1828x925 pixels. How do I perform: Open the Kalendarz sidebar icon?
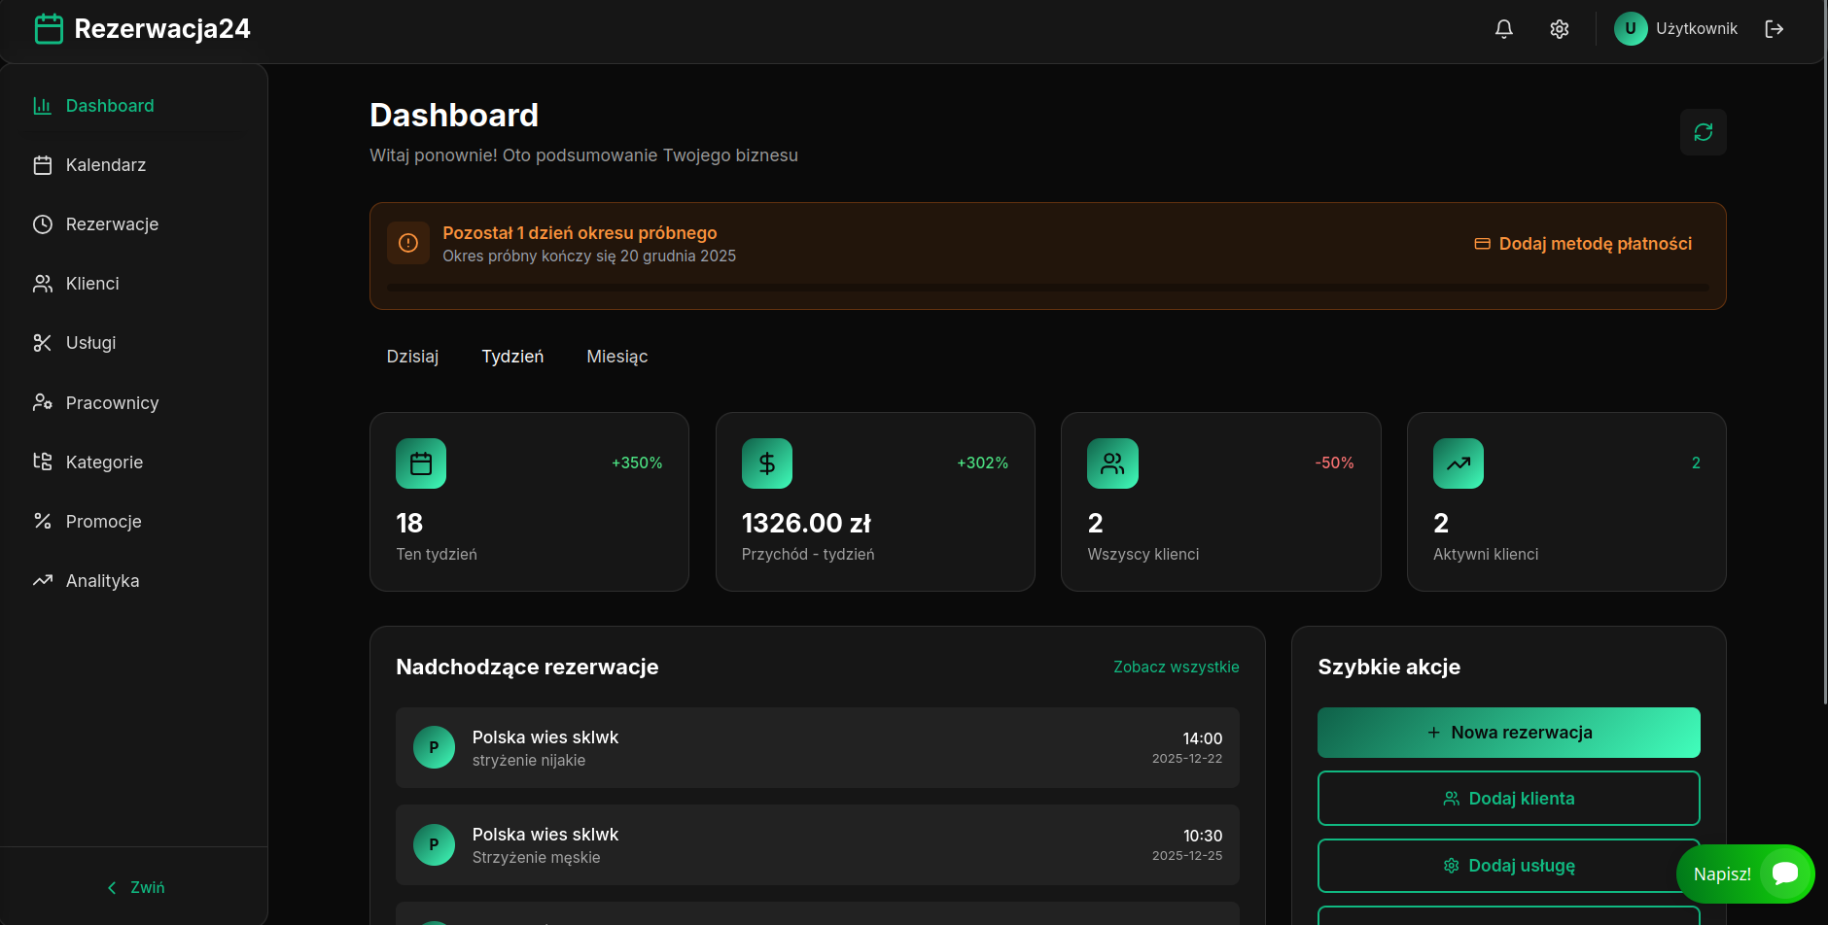click(x=42, y=165)
